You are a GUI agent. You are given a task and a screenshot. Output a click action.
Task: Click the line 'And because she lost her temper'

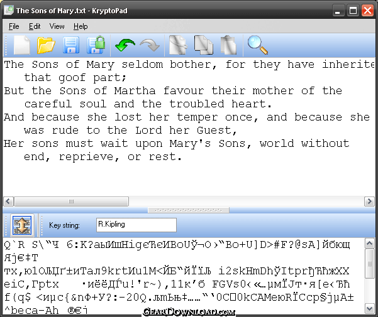(x=187, y=117)
